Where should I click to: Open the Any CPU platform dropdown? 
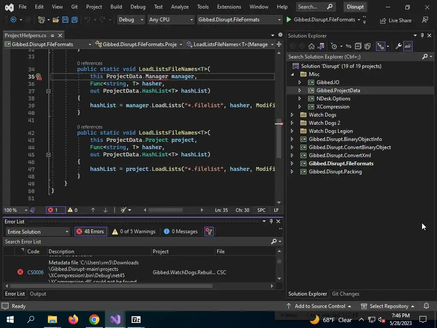(x=171, y=20)
